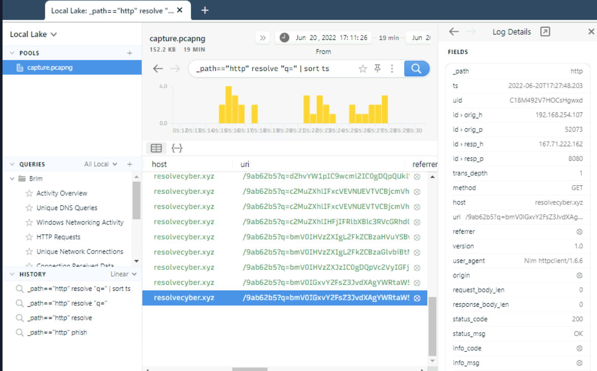This screenshot has height=371, width=597.
Task: Open a new tab with plus
Action: coord(205,11)
